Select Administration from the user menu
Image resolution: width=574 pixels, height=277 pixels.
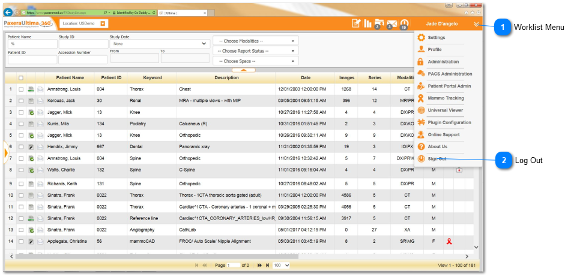pyautogui.click(x=443, y=62)
